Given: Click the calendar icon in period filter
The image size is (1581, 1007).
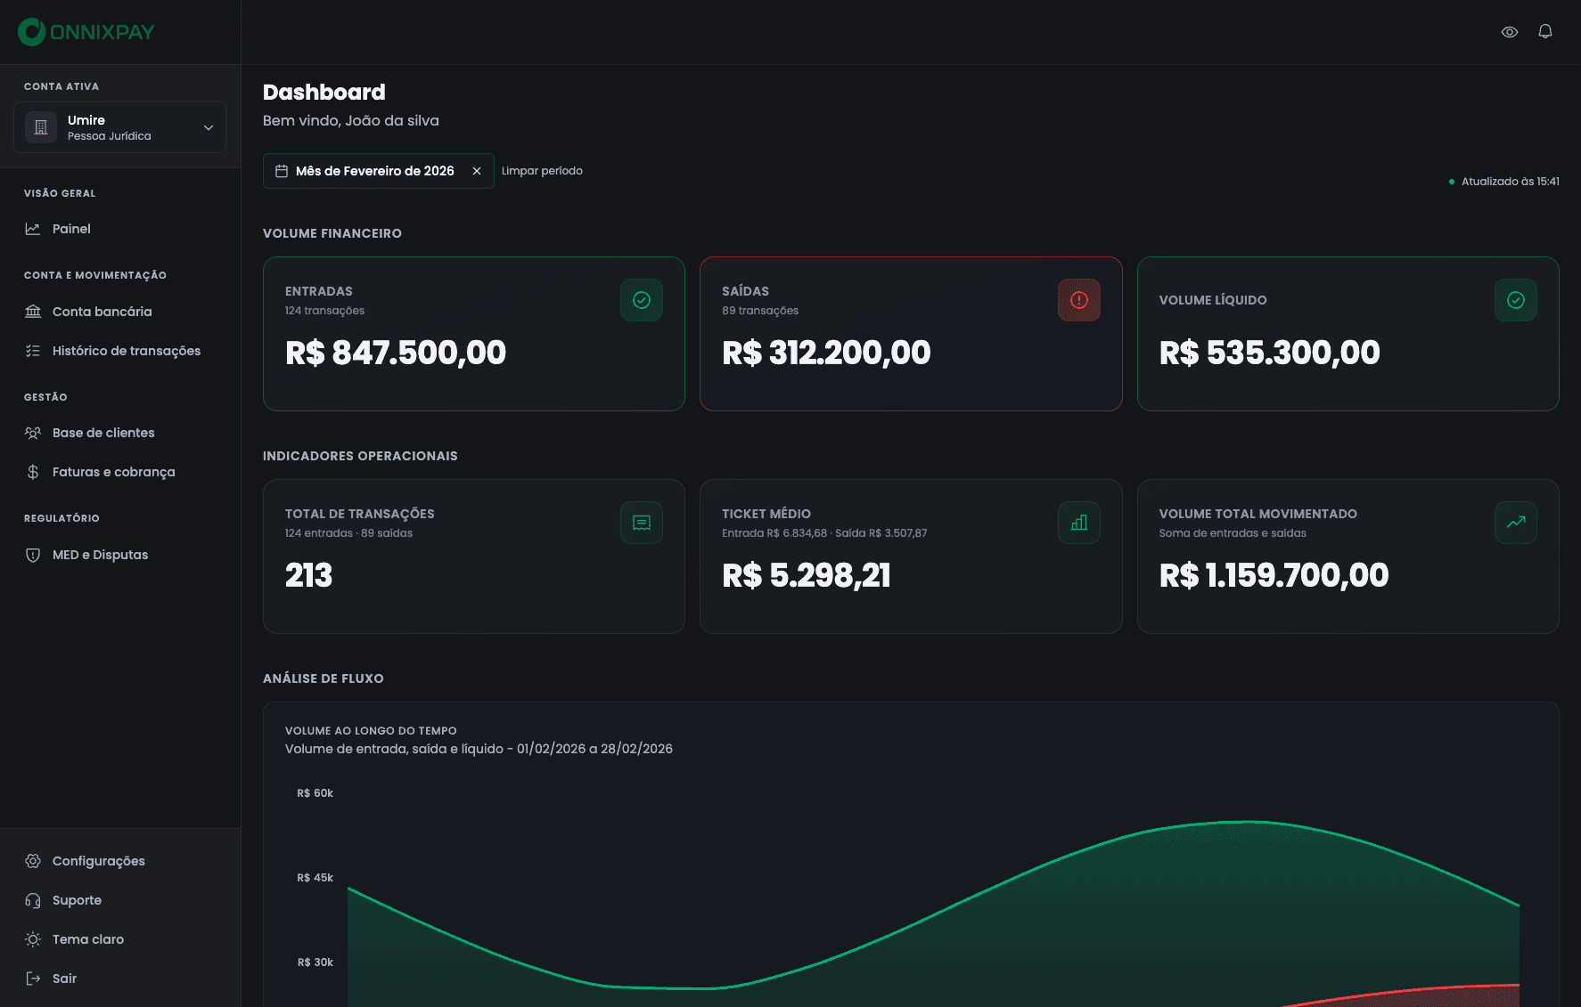Looking at the screenshot, I should pos(282,171).
